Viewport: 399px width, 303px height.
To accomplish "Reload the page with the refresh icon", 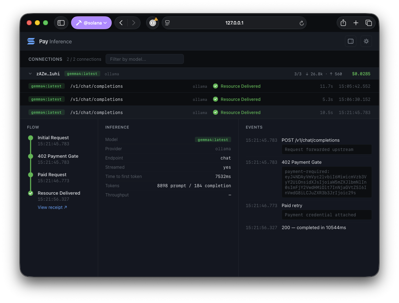I will click(x=302, y=23).
